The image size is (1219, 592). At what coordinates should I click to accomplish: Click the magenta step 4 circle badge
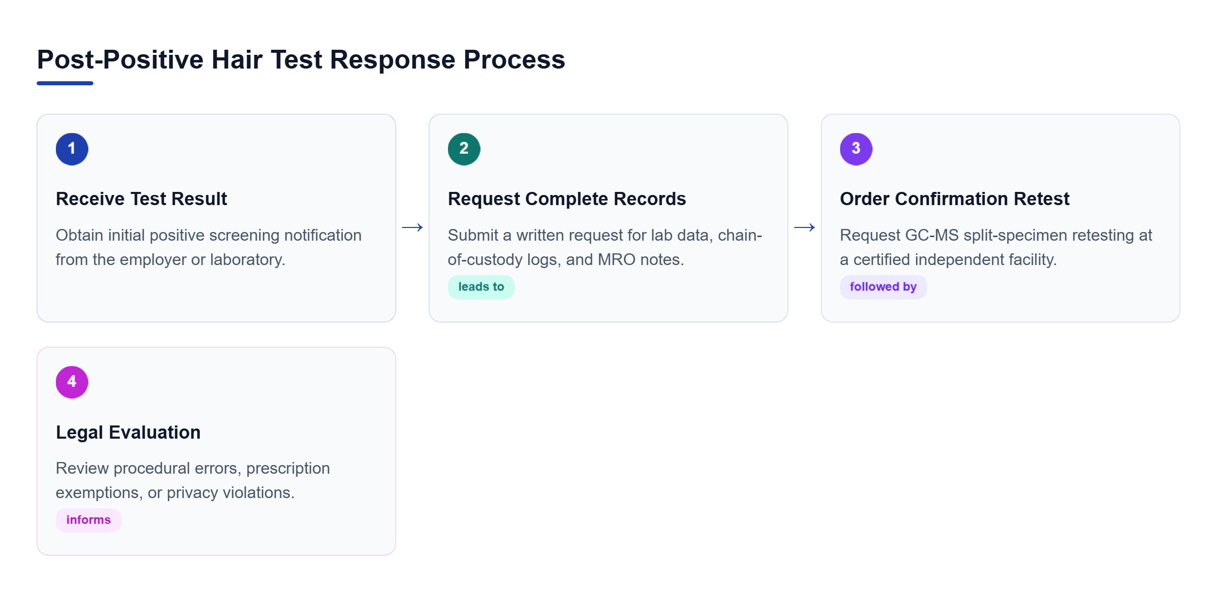(72, 382)
